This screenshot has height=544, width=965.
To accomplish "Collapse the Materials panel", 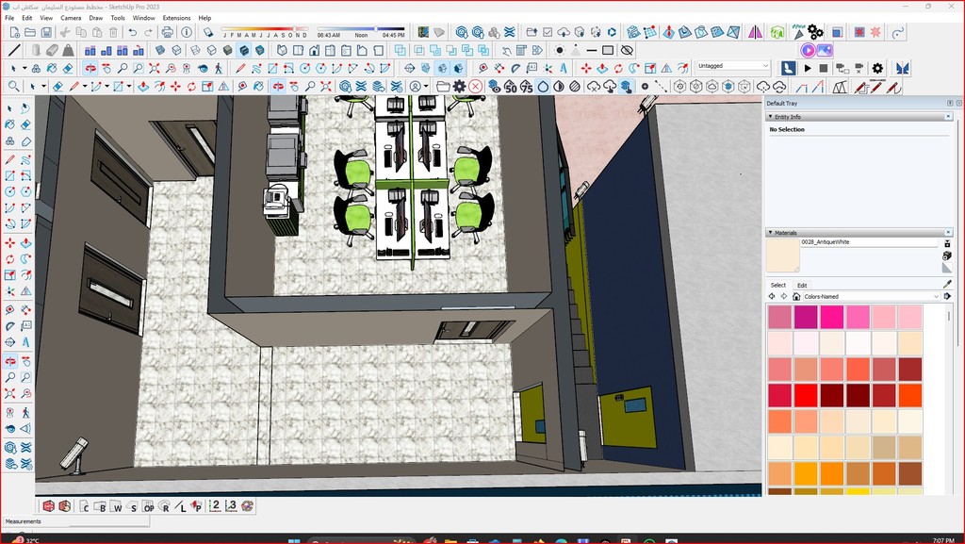I will [x=770, y=233].
